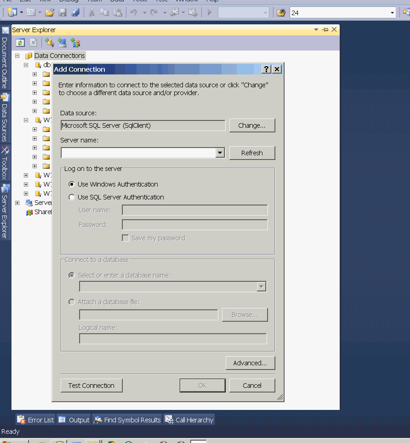Click the Test Connection button
Viewport: 410px width, 443px height.
[x=91, y=386]
